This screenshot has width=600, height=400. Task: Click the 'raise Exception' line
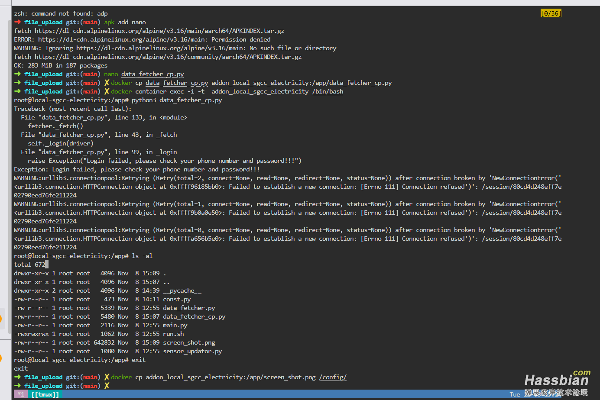tap(165, 161)
